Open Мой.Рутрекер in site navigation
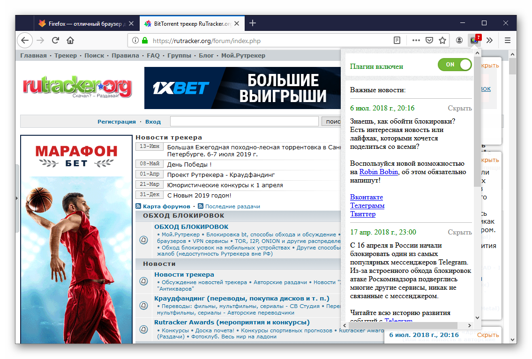Screen dimensions: 532x359 (x=243, y=56)
